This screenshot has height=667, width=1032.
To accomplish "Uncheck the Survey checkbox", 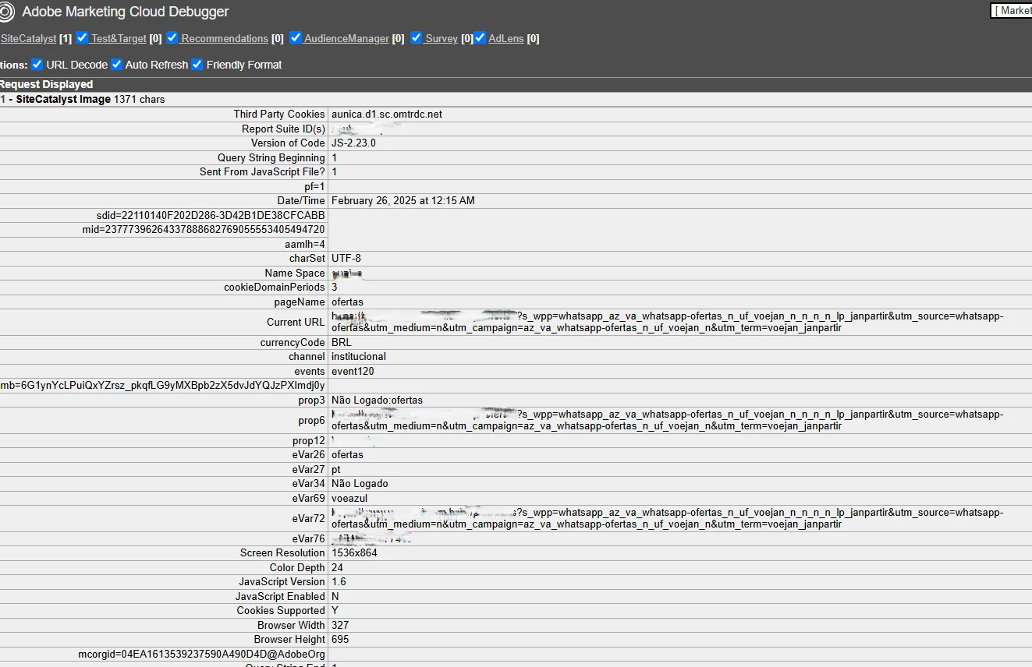I will (x=417, y=37).
